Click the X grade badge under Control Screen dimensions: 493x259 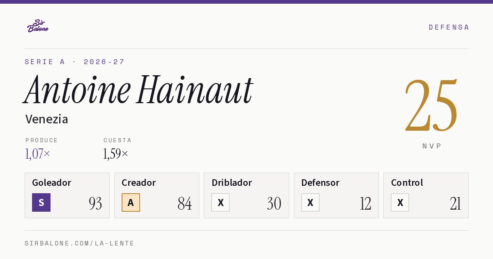pyautogui.click(x=400, y=202)
